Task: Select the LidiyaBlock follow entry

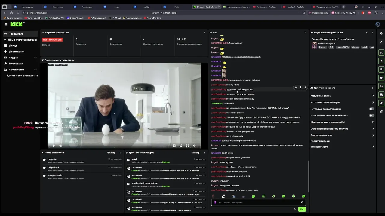Action: tap(82, 169)
